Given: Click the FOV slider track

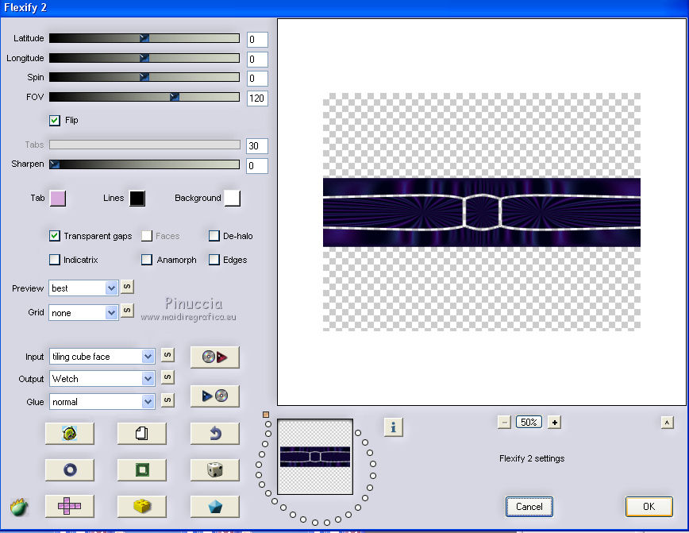Looking at the screenshot, I should [x=144, y=97].
